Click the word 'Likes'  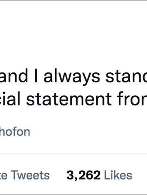tap(118, 175)
